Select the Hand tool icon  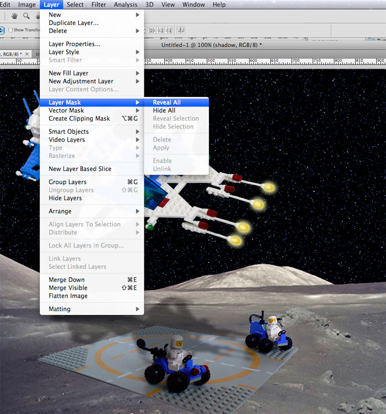[14, 16]
